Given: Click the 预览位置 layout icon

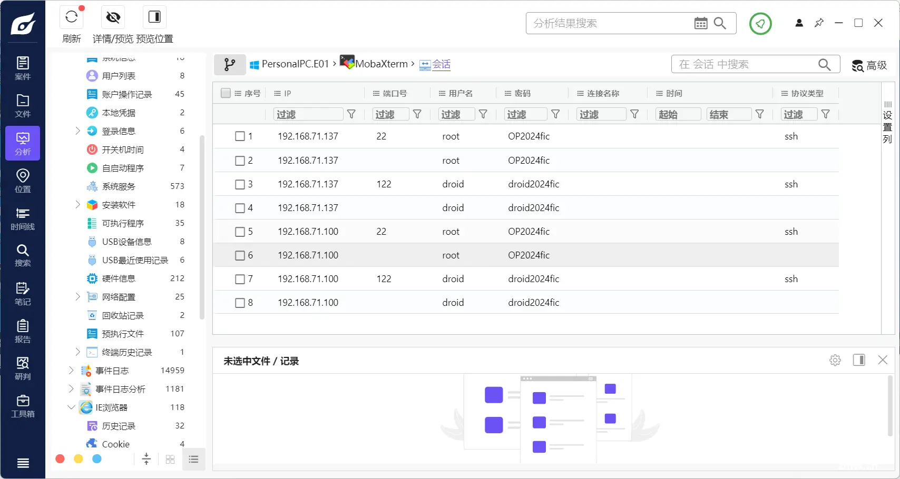Looking at the screenshot, I should [x=154, y=17].
